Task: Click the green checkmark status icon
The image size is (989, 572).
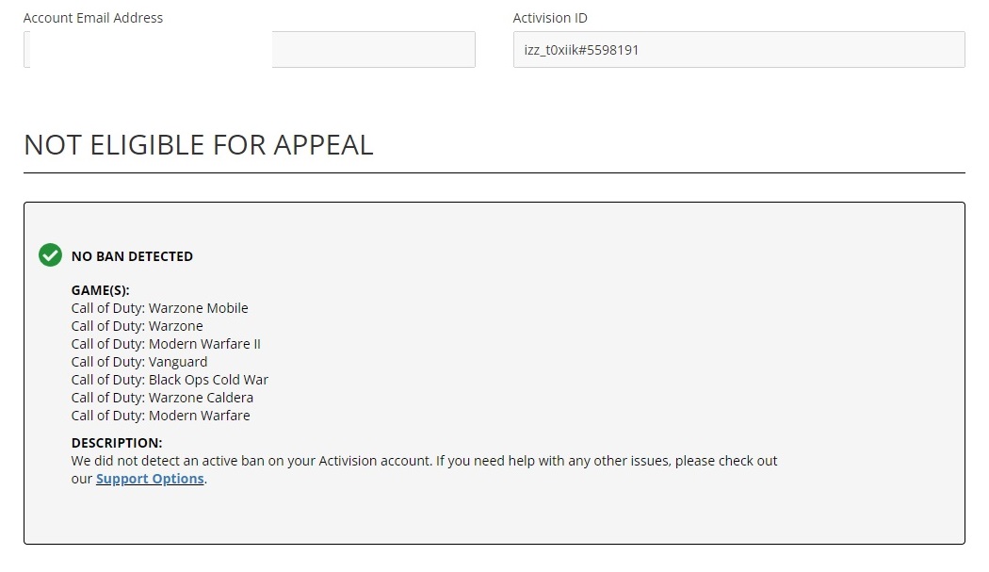Action: point(50,255)
